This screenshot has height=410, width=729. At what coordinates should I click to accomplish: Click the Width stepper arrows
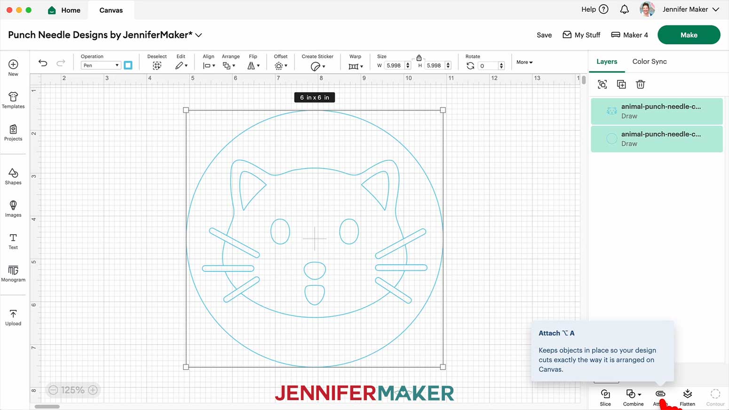click(x=408, y=65)
